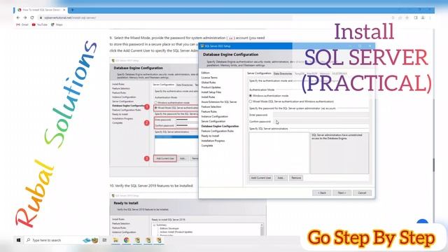Switch to the Data Directories tab
The height and width of the screenshot is (252, 448).
click(x=283, y=73)
